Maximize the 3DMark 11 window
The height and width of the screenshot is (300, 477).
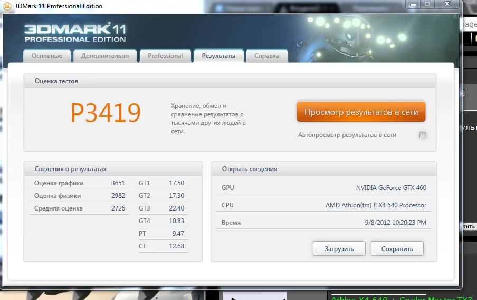coord(427,4)
